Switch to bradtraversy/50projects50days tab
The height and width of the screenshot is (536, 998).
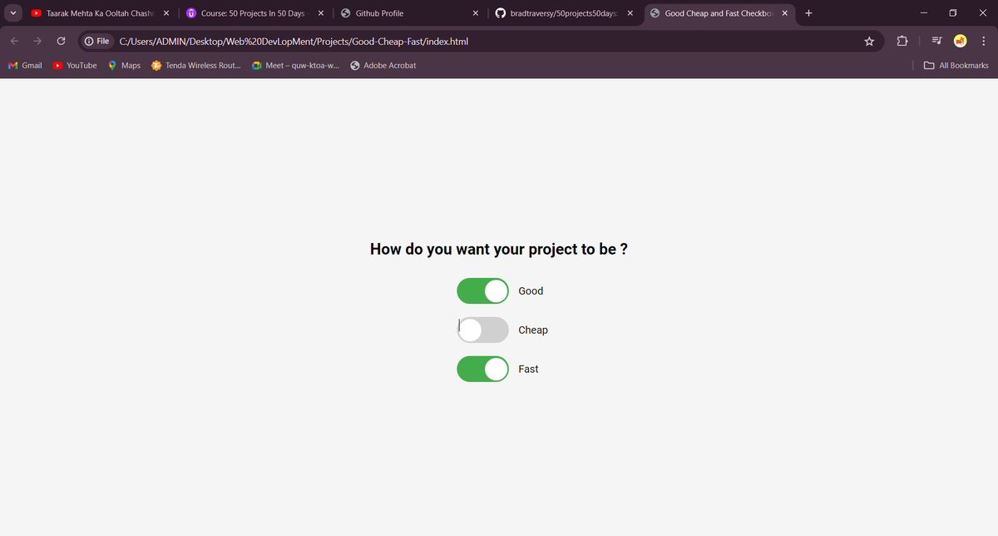562,13
